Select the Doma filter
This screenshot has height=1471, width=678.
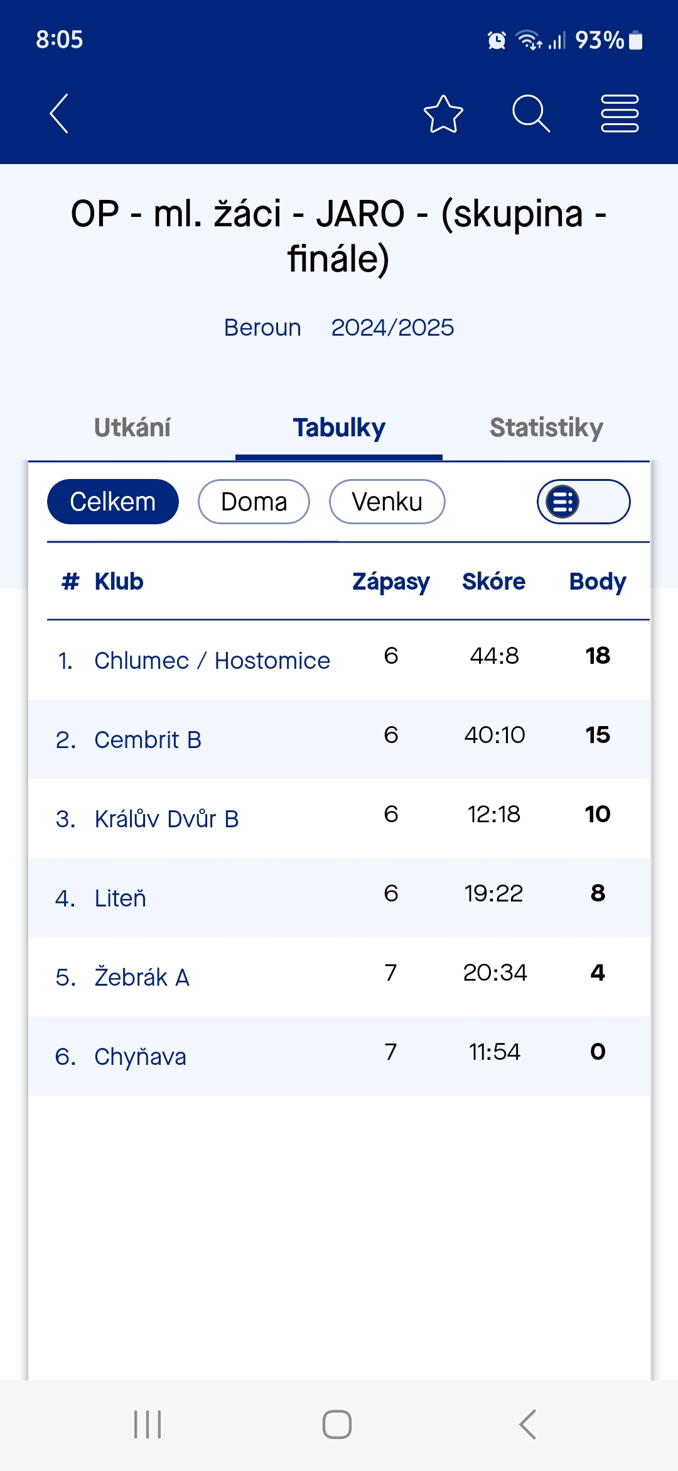[254, 502]
